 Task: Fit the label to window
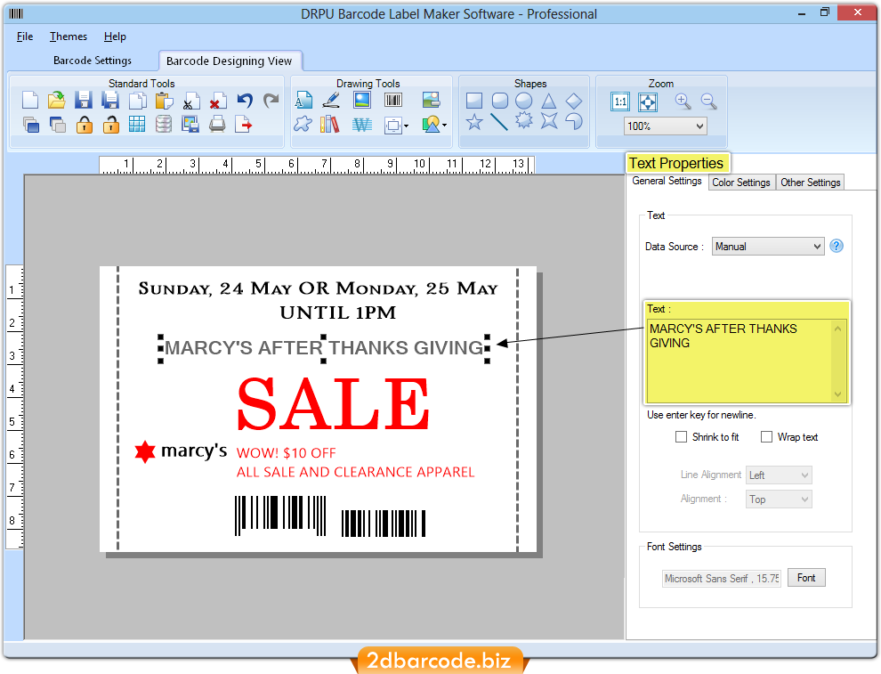pyautogui.click(x=648, y=102)
